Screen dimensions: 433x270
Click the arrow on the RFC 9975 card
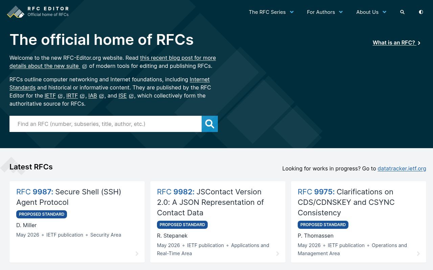click(418, 253)
